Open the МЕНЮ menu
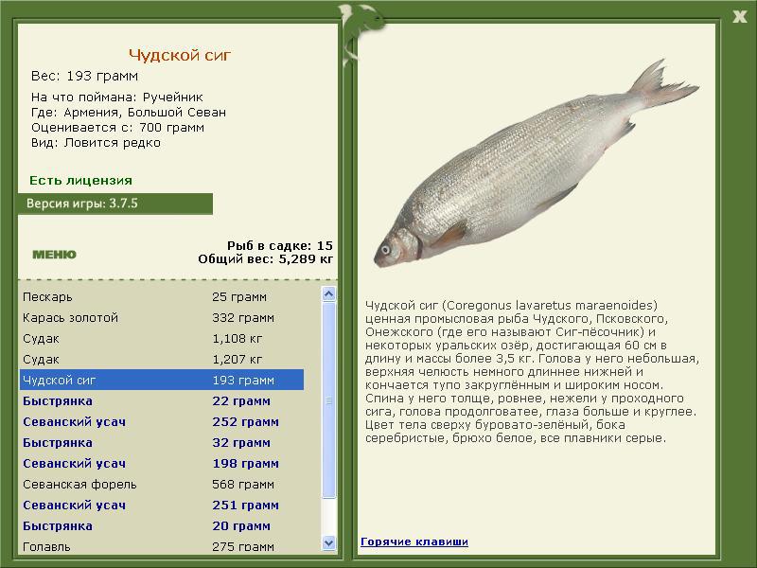Viewport: 757px width, 568px height. 55,255
